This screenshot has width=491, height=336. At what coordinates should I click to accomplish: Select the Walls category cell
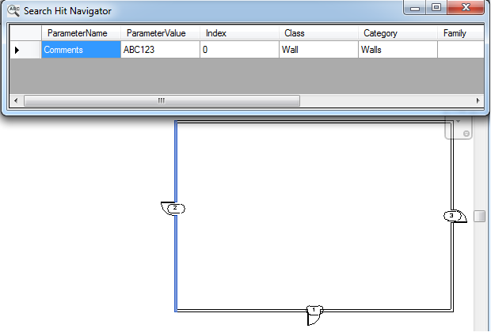[398, 49]
